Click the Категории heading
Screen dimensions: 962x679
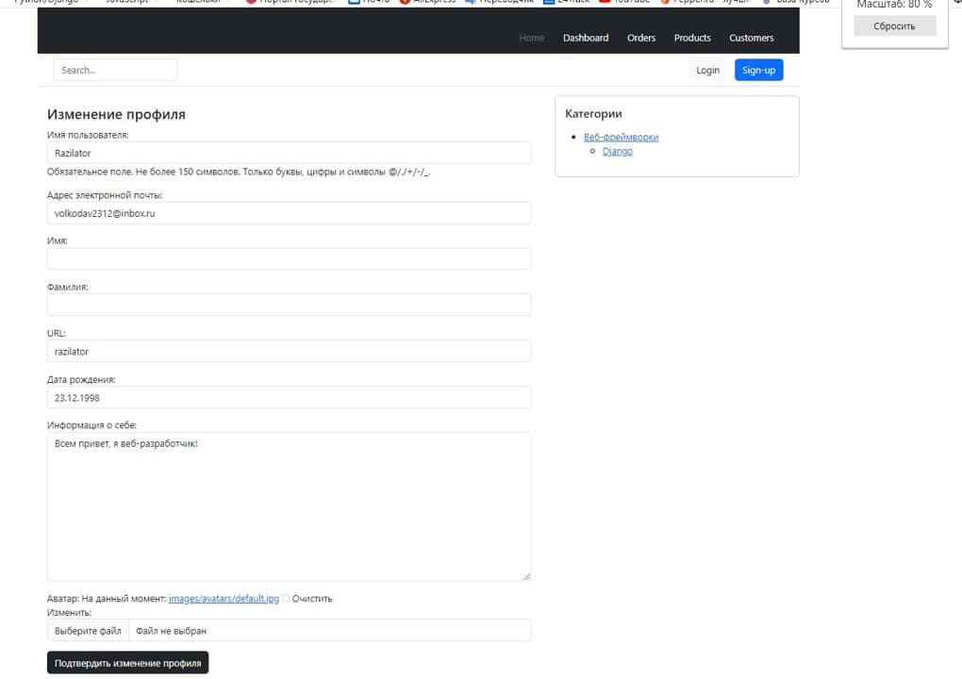coord(593,113)
